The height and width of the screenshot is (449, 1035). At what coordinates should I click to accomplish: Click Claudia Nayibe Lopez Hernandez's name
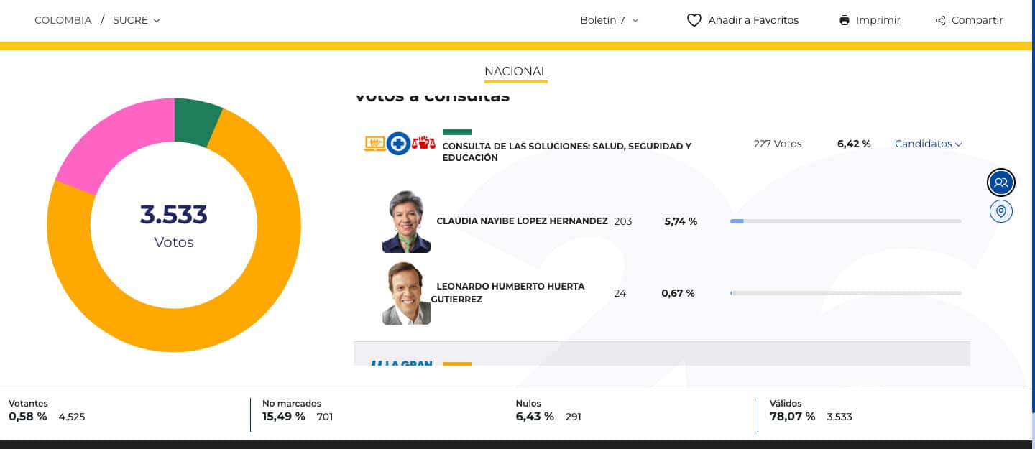(x=522, y=221)
